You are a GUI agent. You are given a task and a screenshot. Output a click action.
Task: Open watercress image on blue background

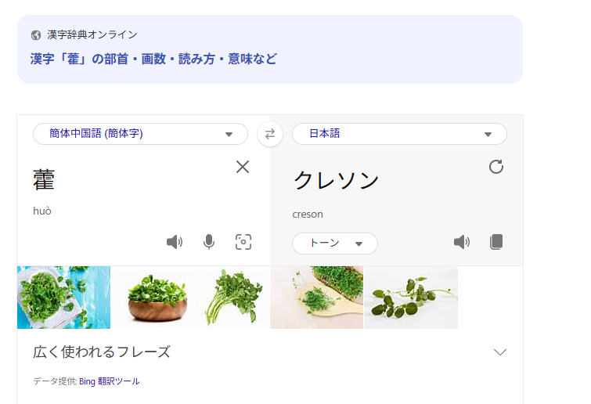(63, 298)
